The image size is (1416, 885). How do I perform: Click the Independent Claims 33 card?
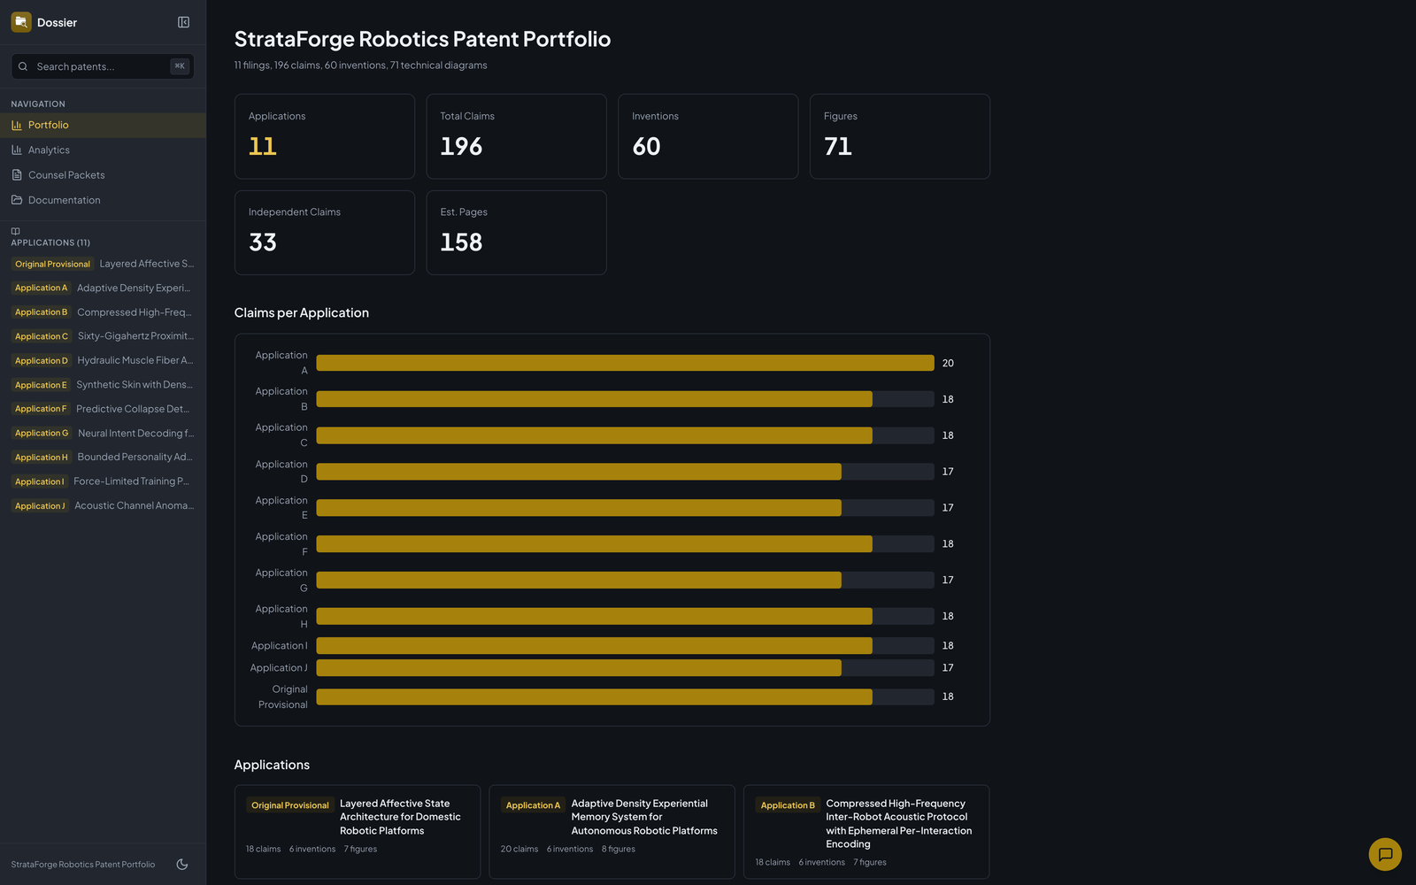point(325,233)
